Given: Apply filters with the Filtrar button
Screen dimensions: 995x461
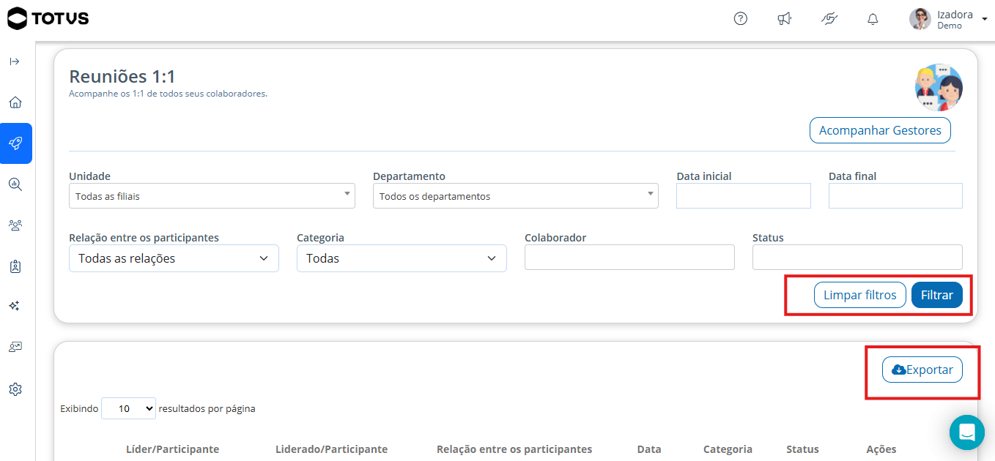Looking at the screenshot, I should (937, 295).
